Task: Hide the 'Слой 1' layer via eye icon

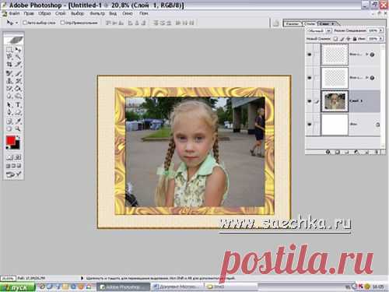Action: click(310, 101)
